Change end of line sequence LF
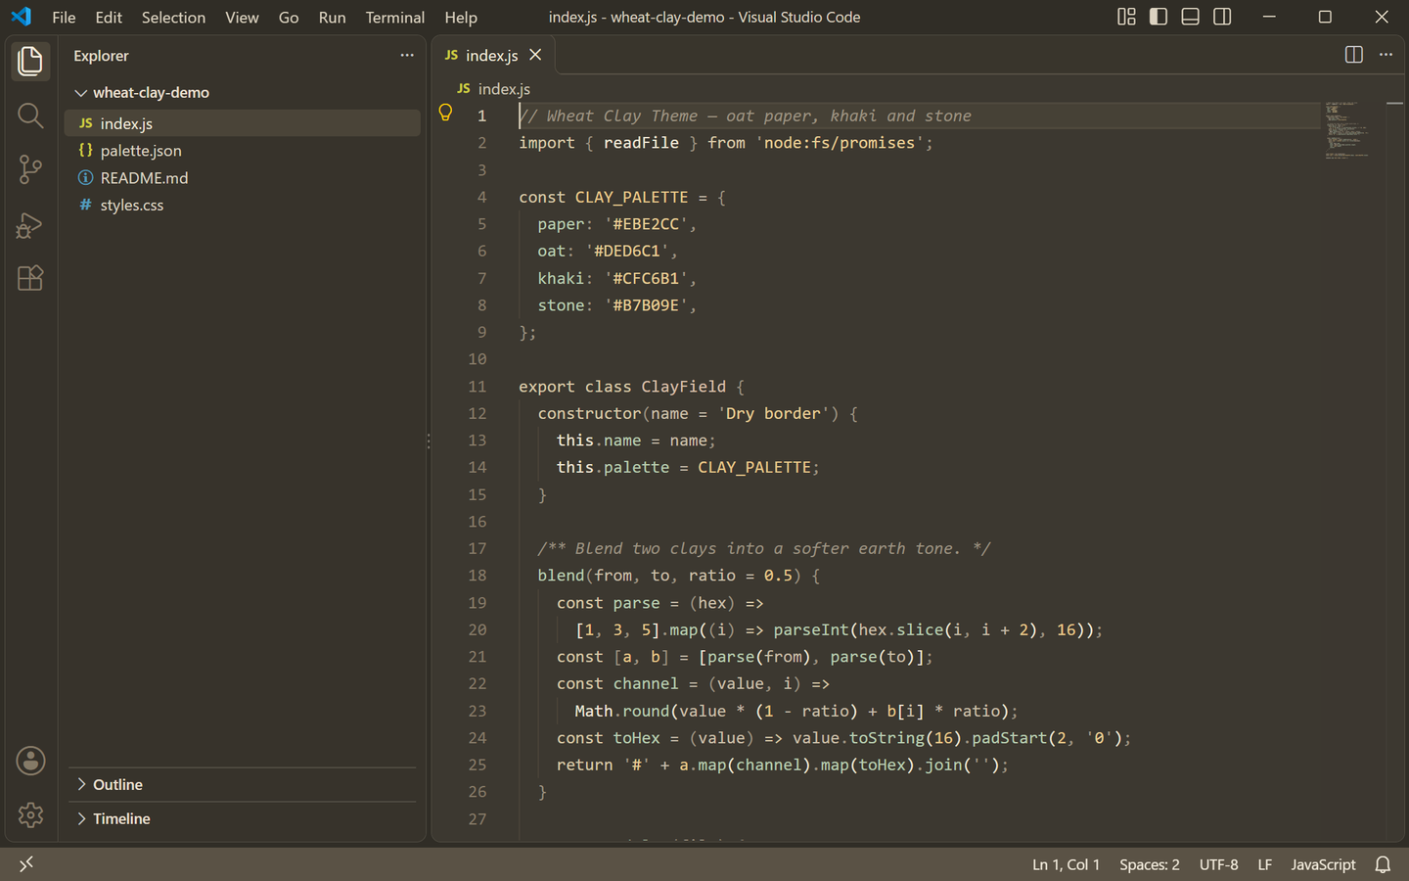Viewport: 1409px width, 881px height. 1265,864
